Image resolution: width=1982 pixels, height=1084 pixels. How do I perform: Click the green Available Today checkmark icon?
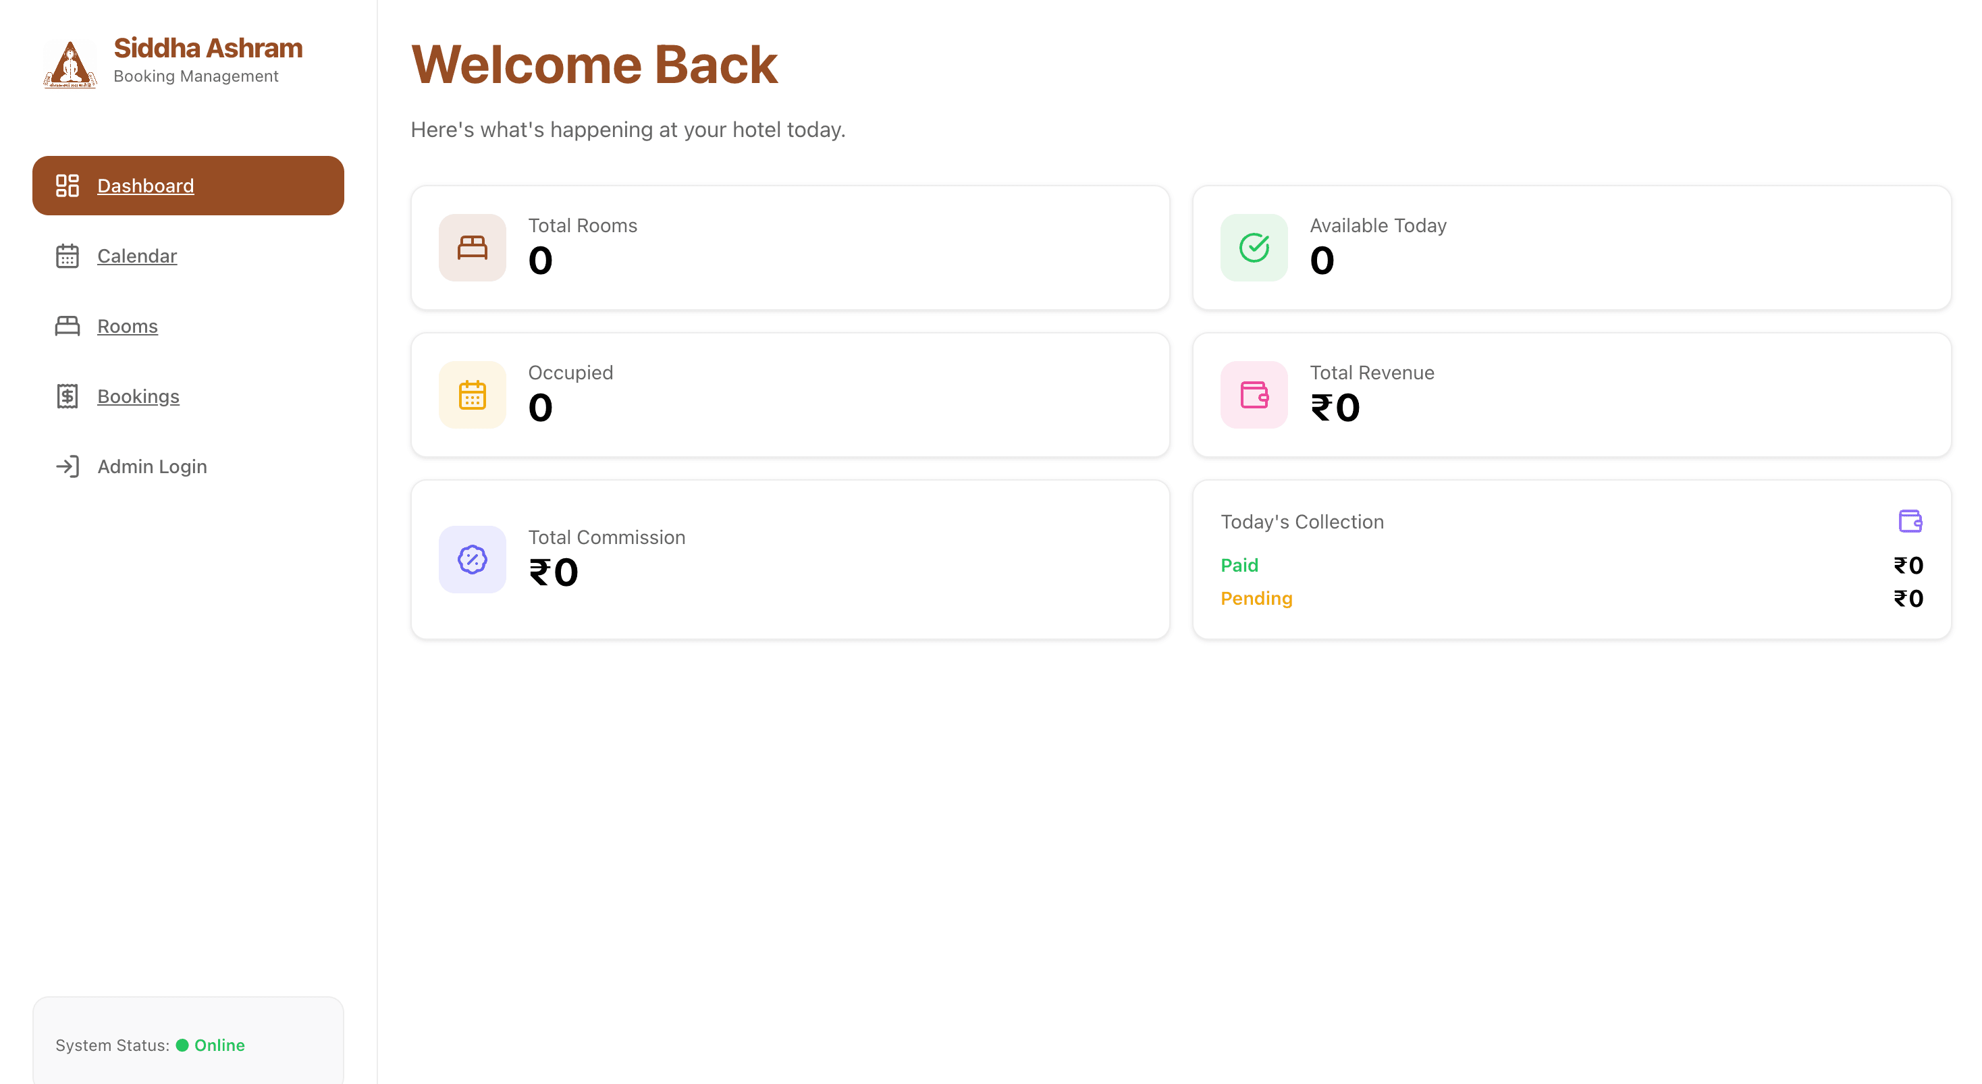point(1254,248)
